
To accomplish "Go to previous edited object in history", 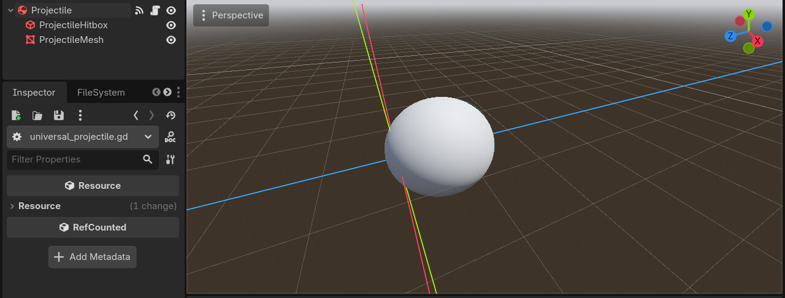I will [x=136, y=115].
